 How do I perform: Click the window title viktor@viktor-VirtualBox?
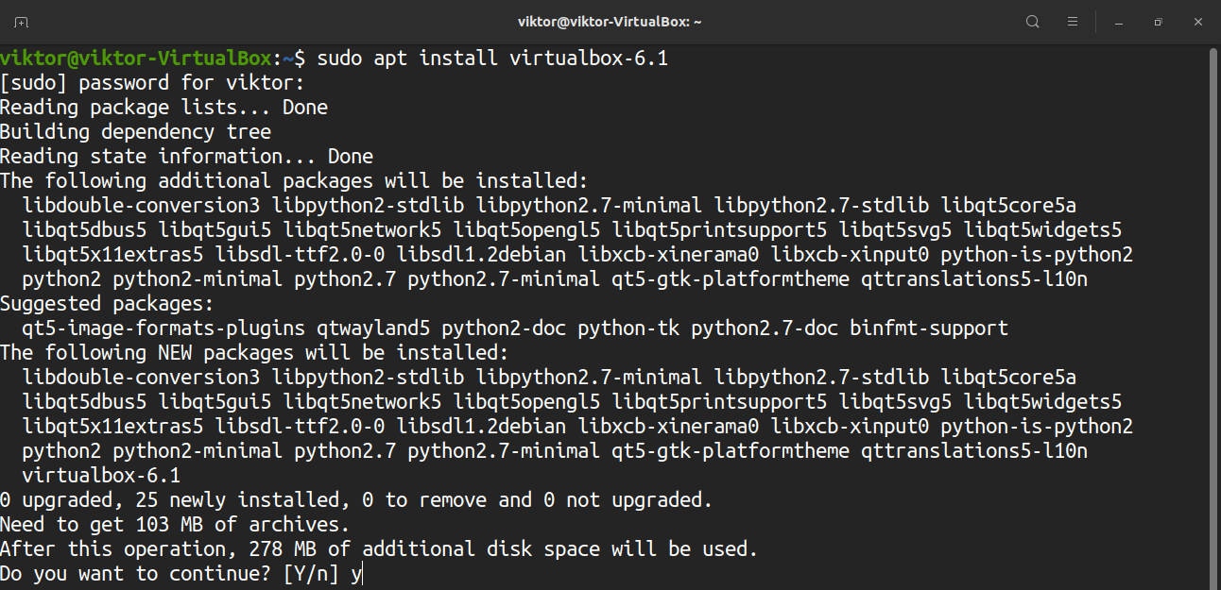610,21
